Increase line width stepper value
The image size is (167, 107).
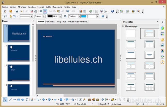click(44, 16)
